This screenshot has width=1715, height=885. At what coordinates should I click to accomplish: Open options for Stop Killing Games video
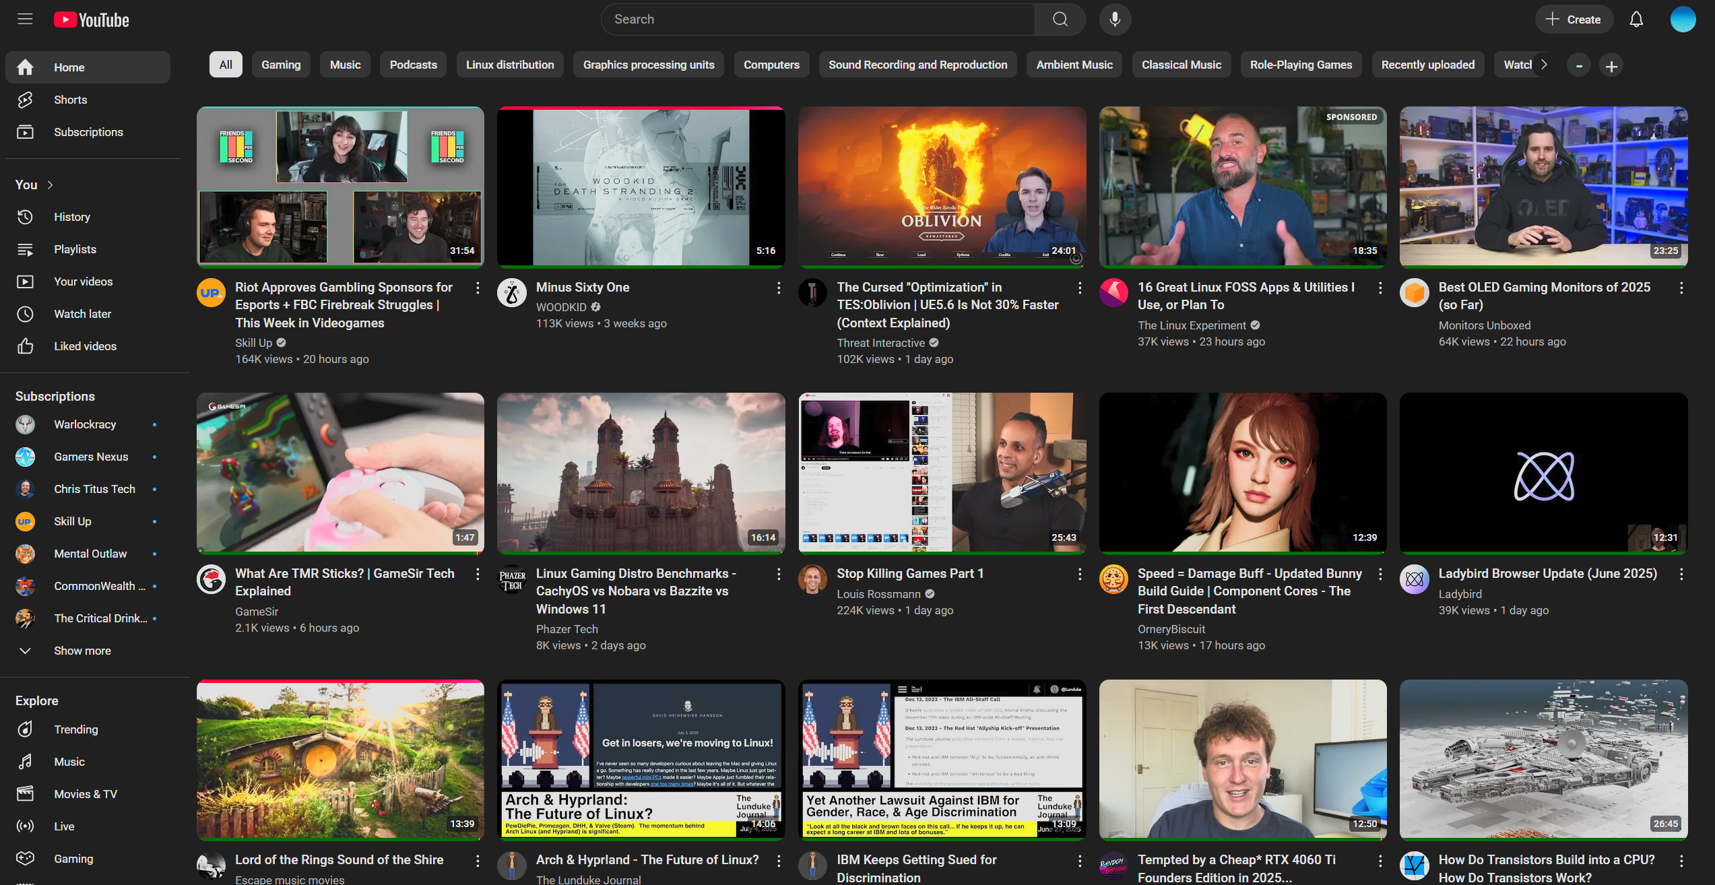1080,574
